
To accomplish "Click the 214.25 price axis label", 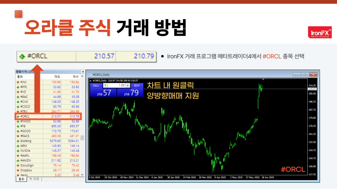I will pyautogui.click(x=312, y=86).
